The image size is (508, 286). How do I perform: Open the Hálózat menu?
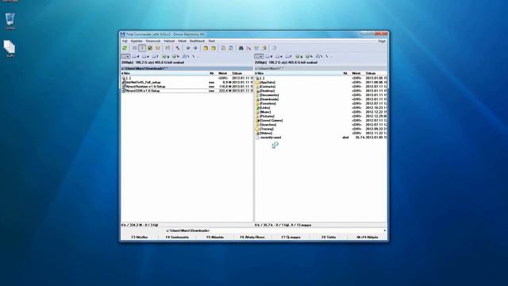169,41
